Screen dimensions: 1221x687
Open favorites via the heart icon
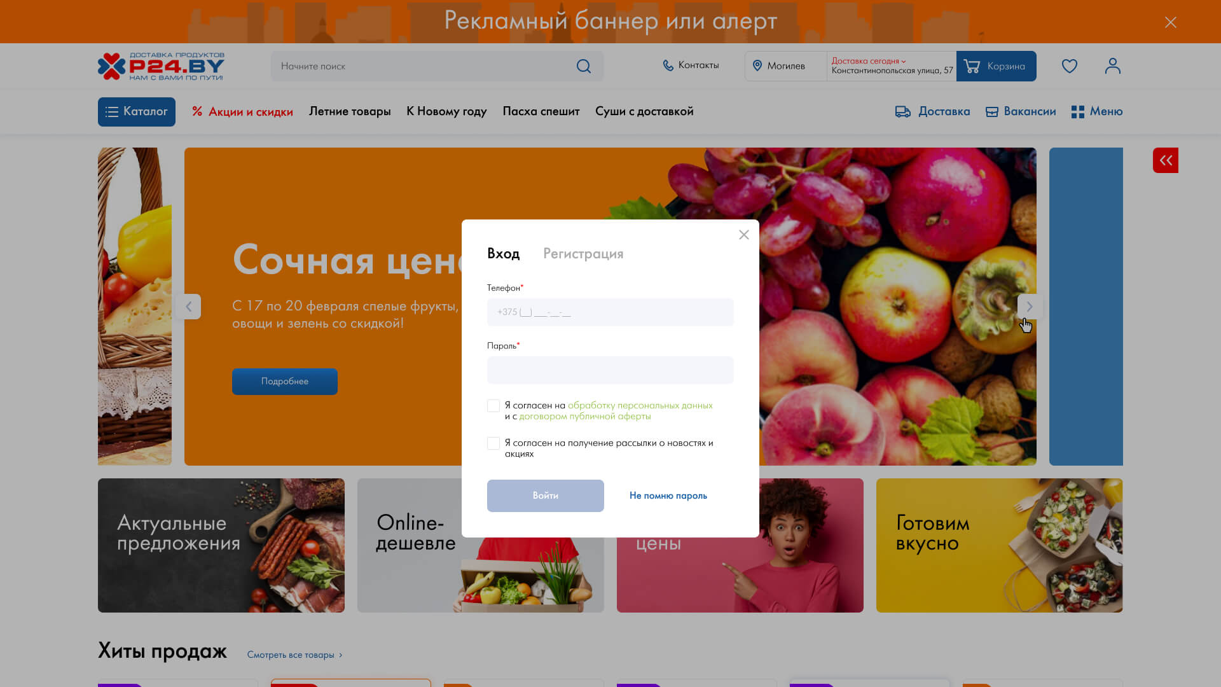tap(1069, 66)
